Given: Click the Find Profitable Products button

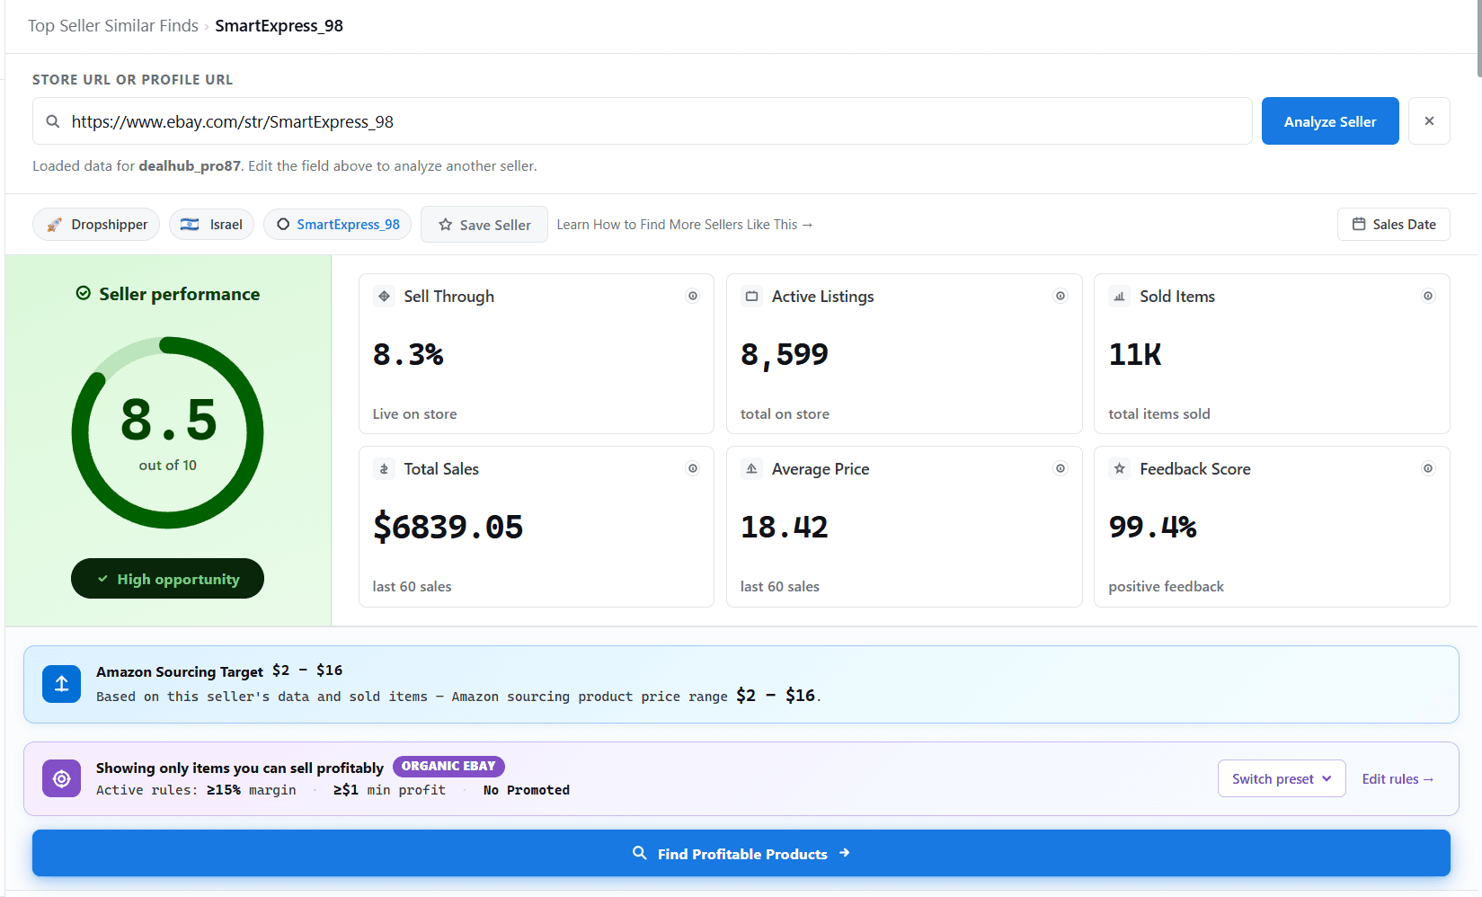Looking at the screenshot, I should coord(741,853).
